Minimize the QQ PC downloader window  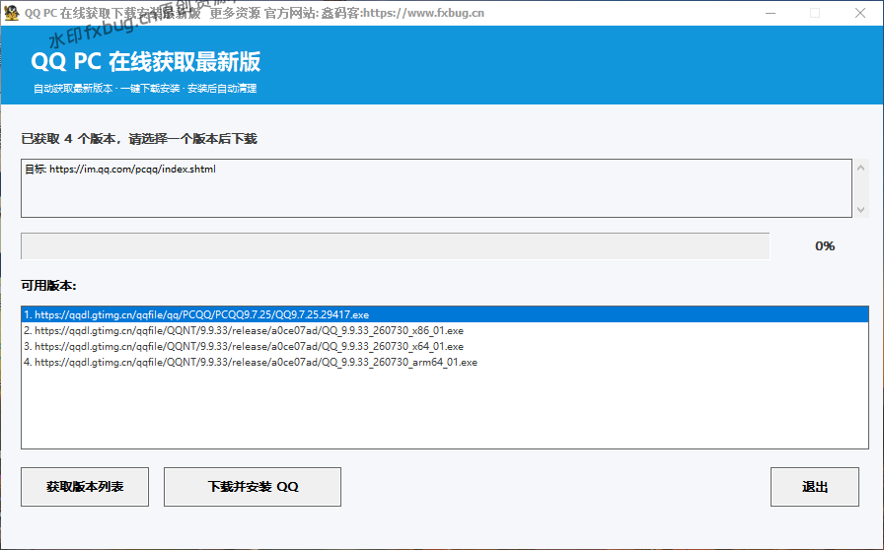(771, 13)
